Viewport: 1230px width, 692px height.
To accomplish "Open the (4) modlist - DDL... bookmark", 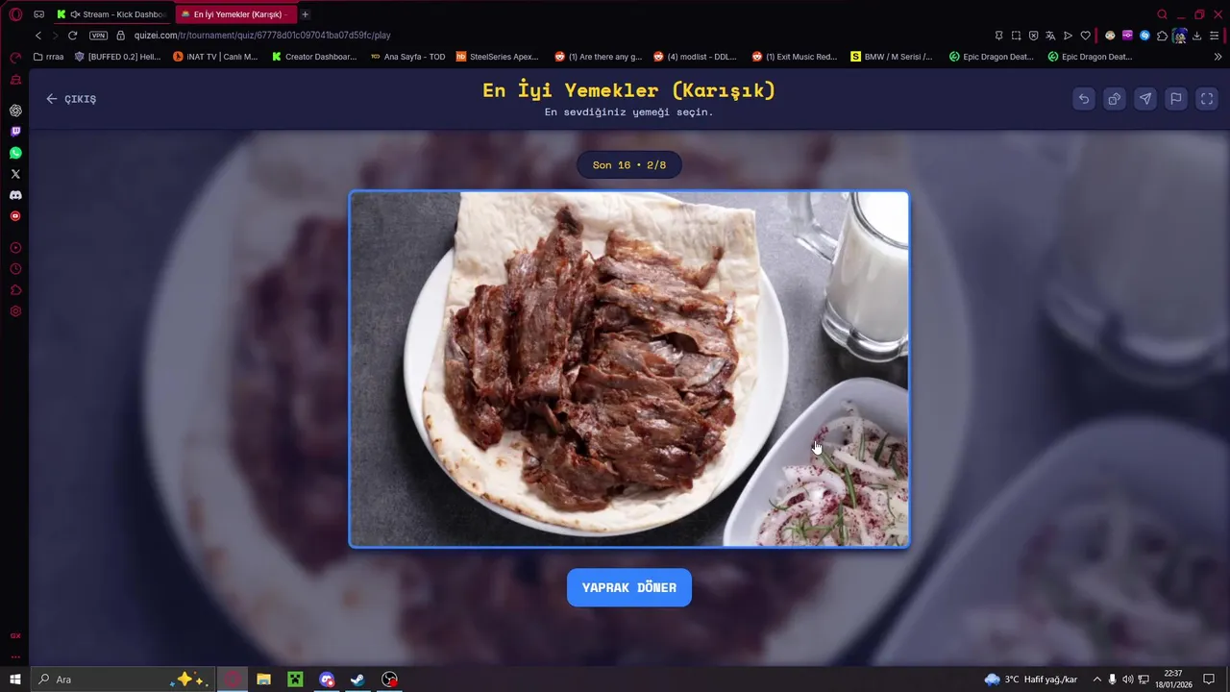I will tap(696, 57).
